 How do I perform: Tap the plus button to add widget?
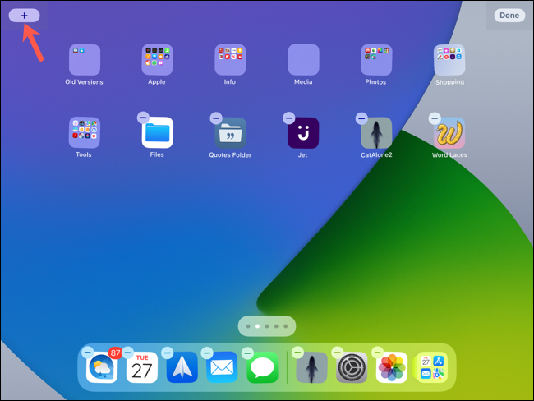point(24,15)
